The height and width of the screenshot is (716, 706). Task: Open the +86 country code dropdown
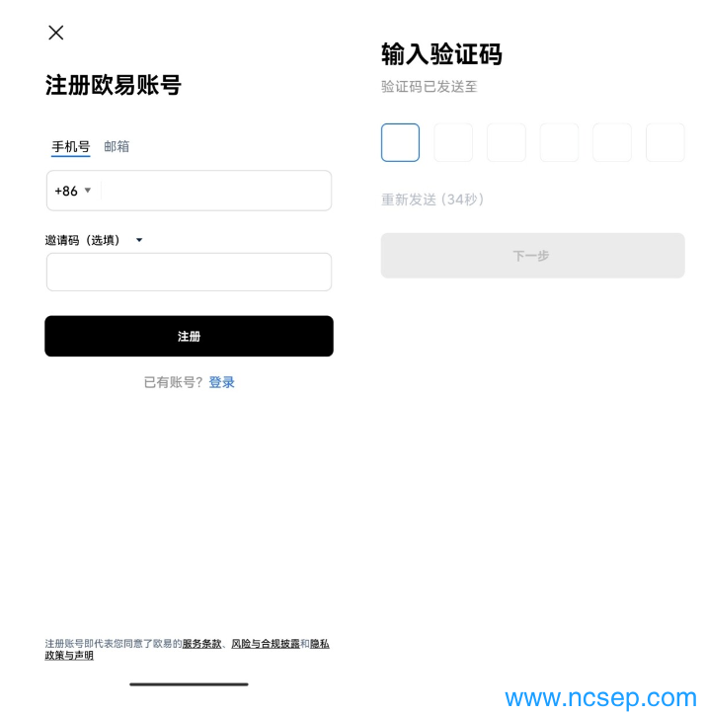(73, 191)
